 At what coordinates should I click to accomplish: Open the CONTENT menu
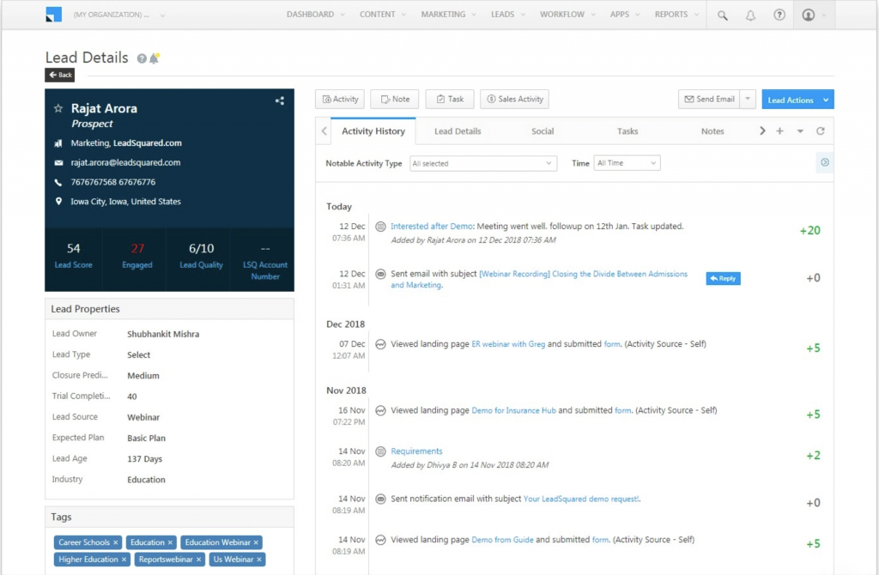pos(383,15)
